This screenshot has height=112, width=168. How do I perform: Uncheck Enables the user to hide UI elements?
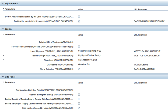click(79, 21)
